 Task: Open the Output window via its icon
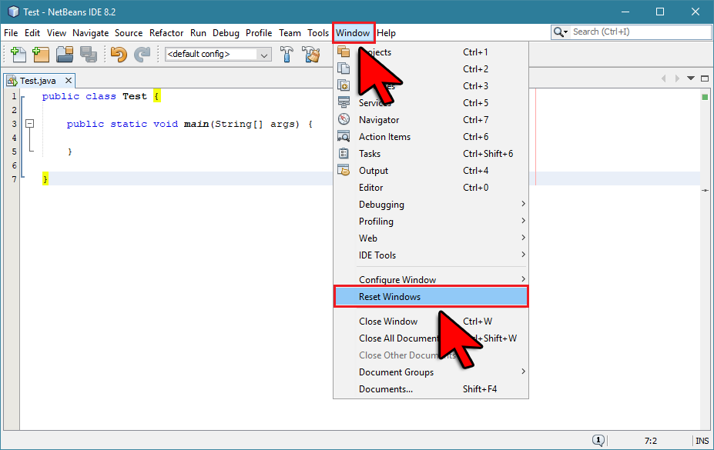(x=344, y=170)
